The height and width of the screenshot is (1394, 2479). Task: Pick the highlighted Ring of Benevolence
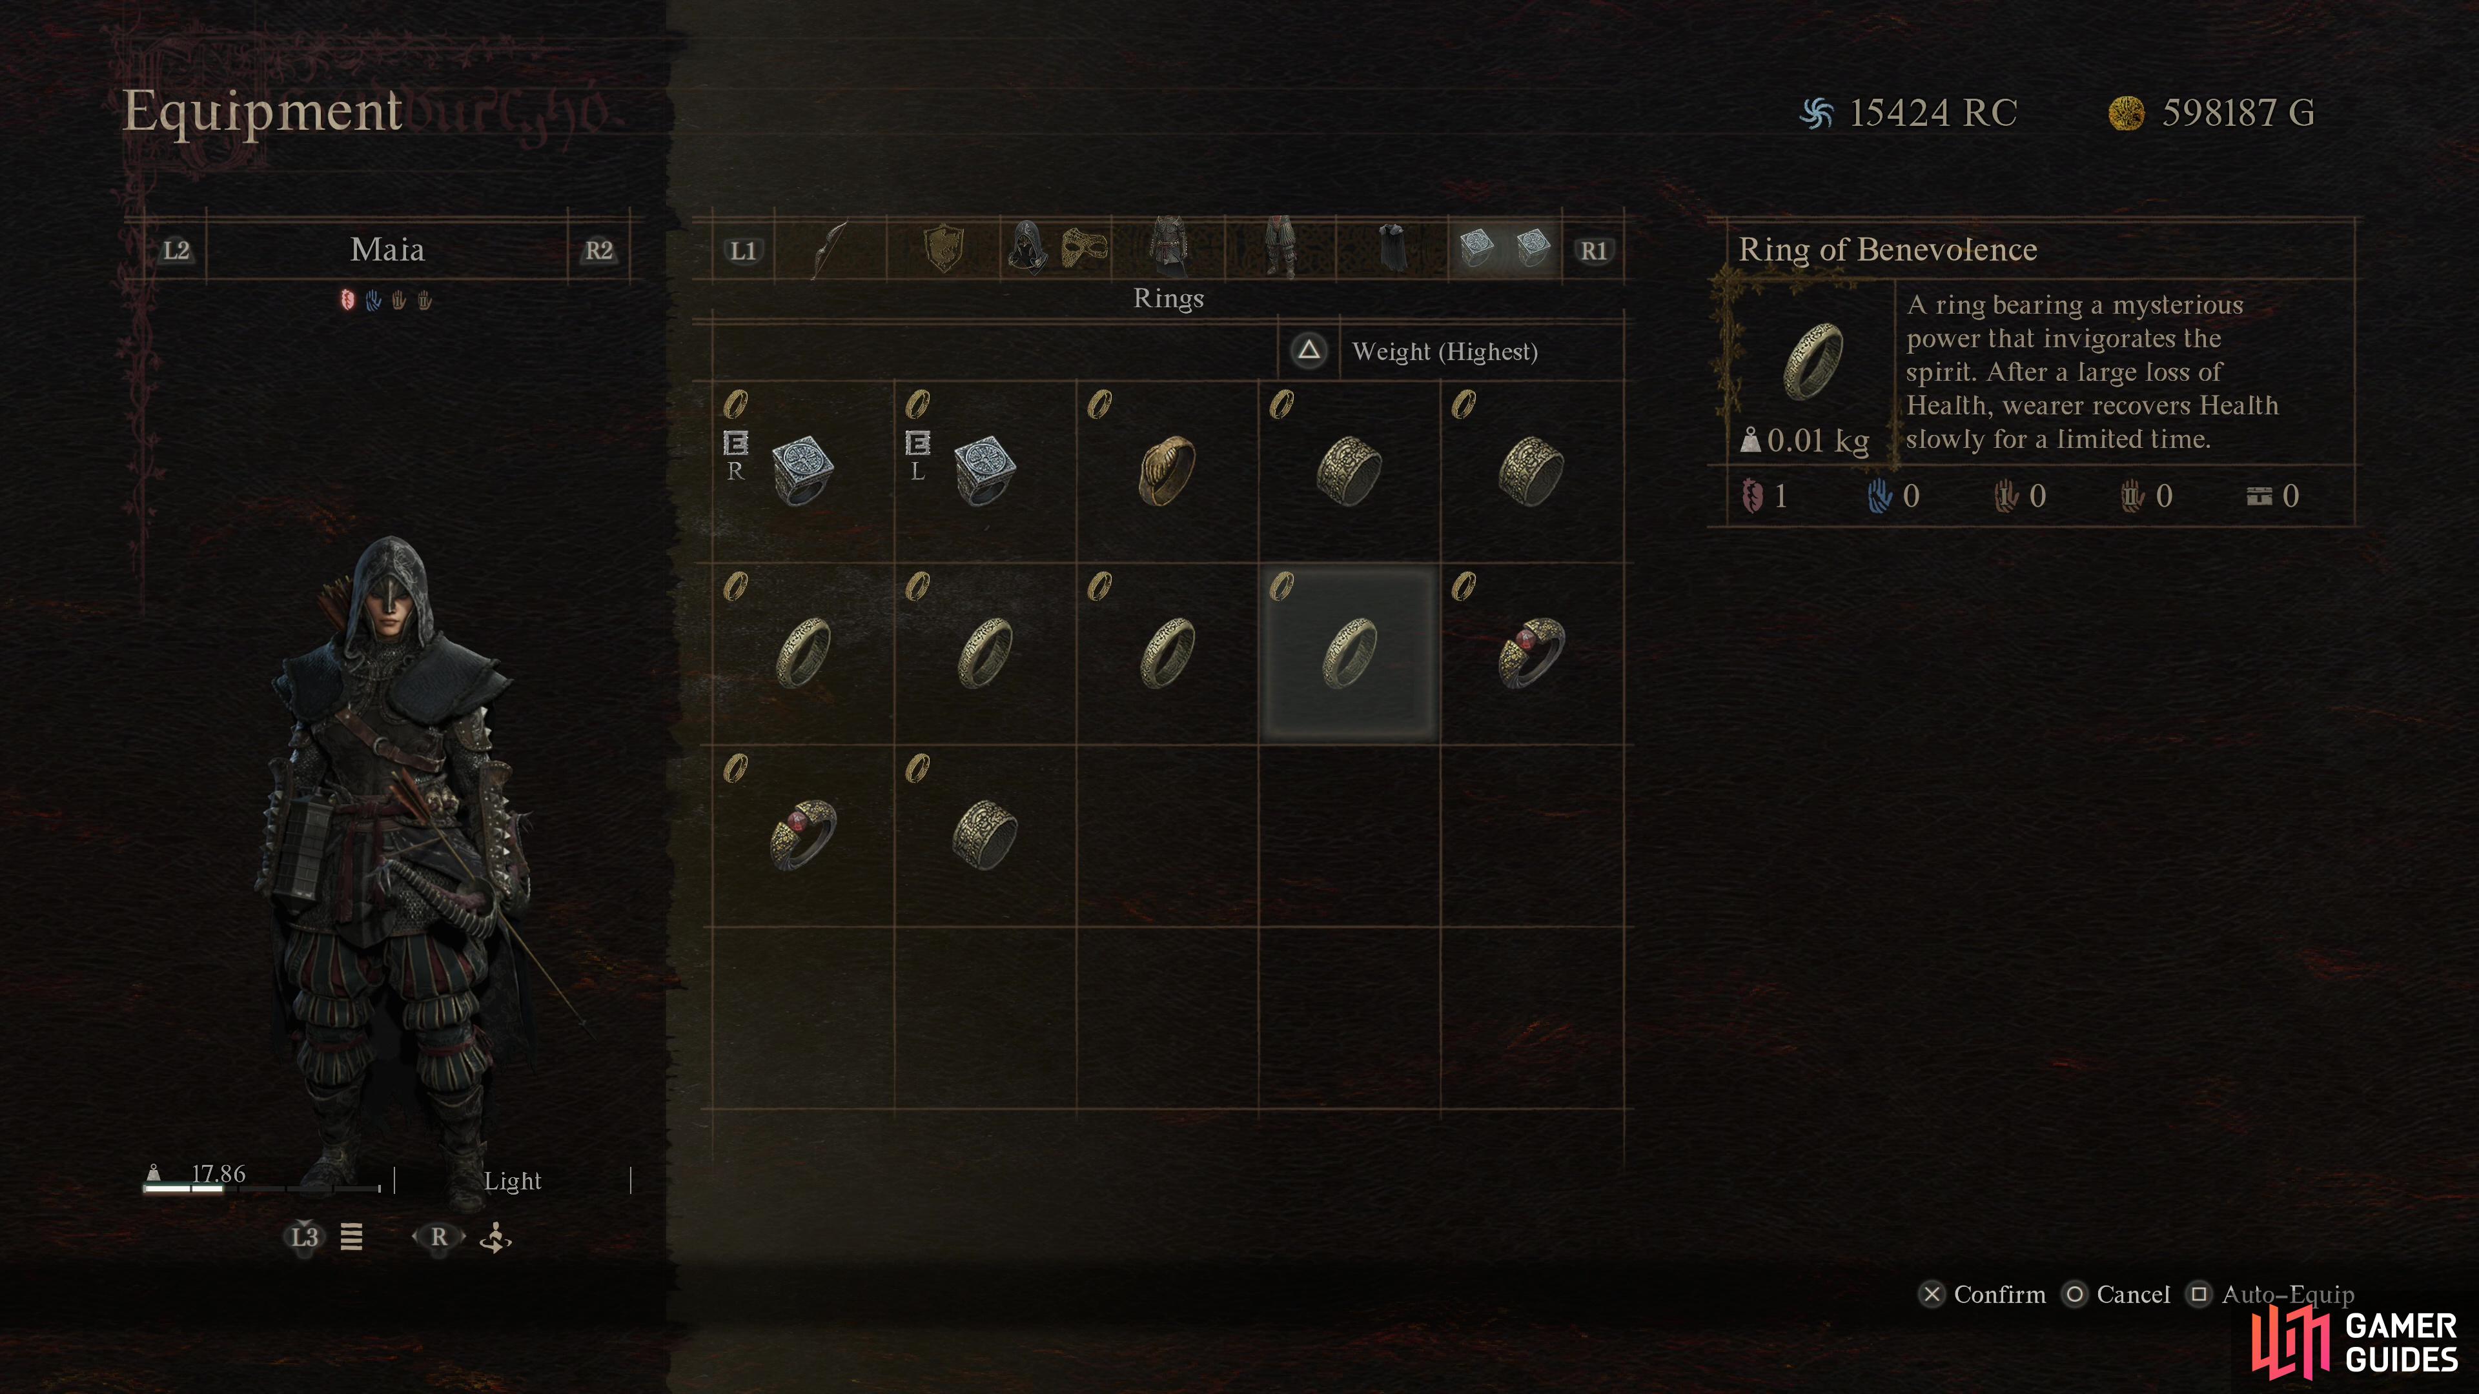[1349, 653]
